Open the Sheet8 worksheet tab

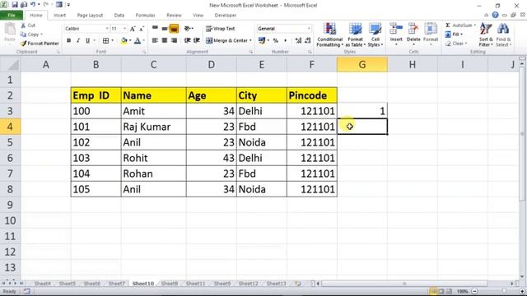point(170,284)
